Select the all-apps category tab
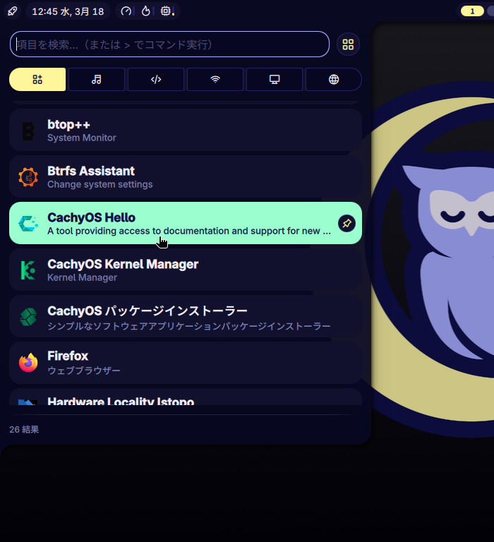This screenshot has height=542, width=494. click(37, 80)
